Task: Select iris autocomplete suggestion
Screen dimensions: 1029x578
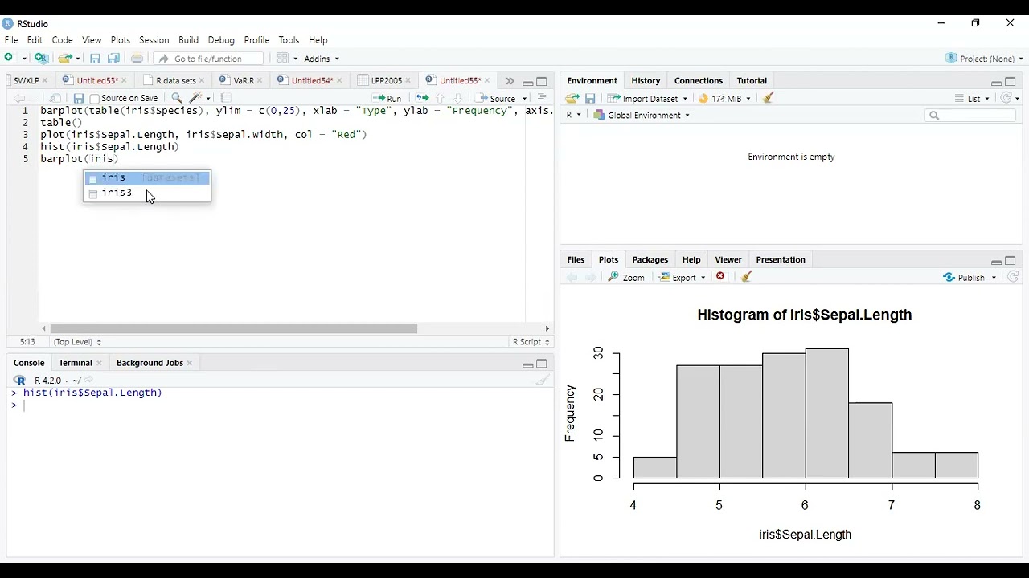Action: coord(147,177)
